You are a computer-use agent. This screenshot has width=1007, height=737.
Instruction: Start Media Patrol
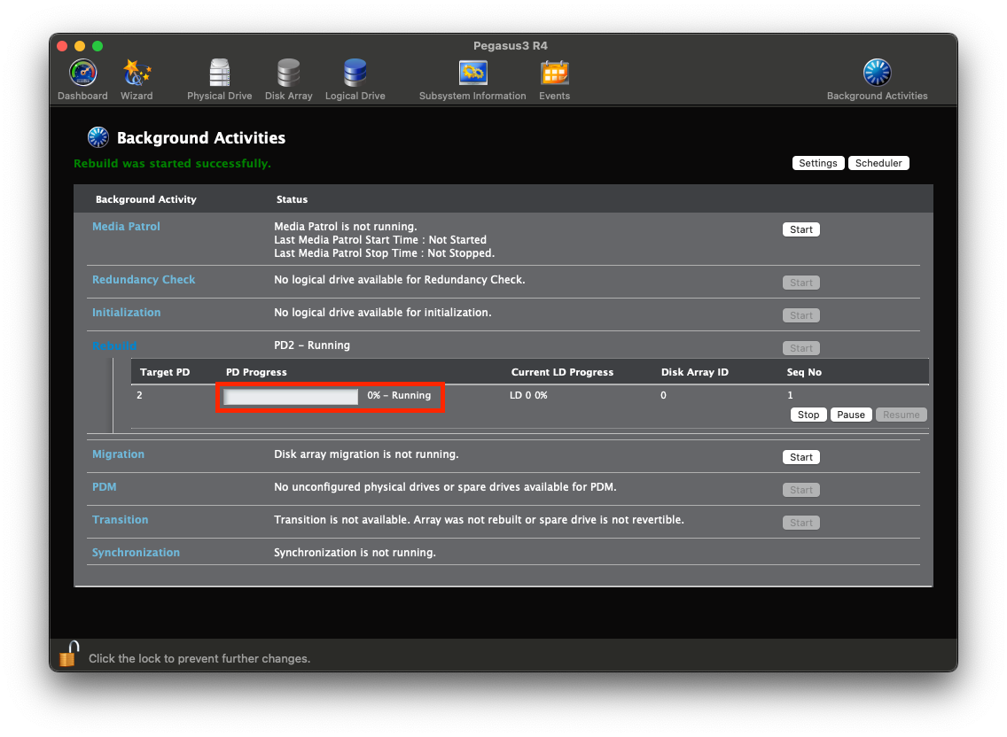coord(800,229)
